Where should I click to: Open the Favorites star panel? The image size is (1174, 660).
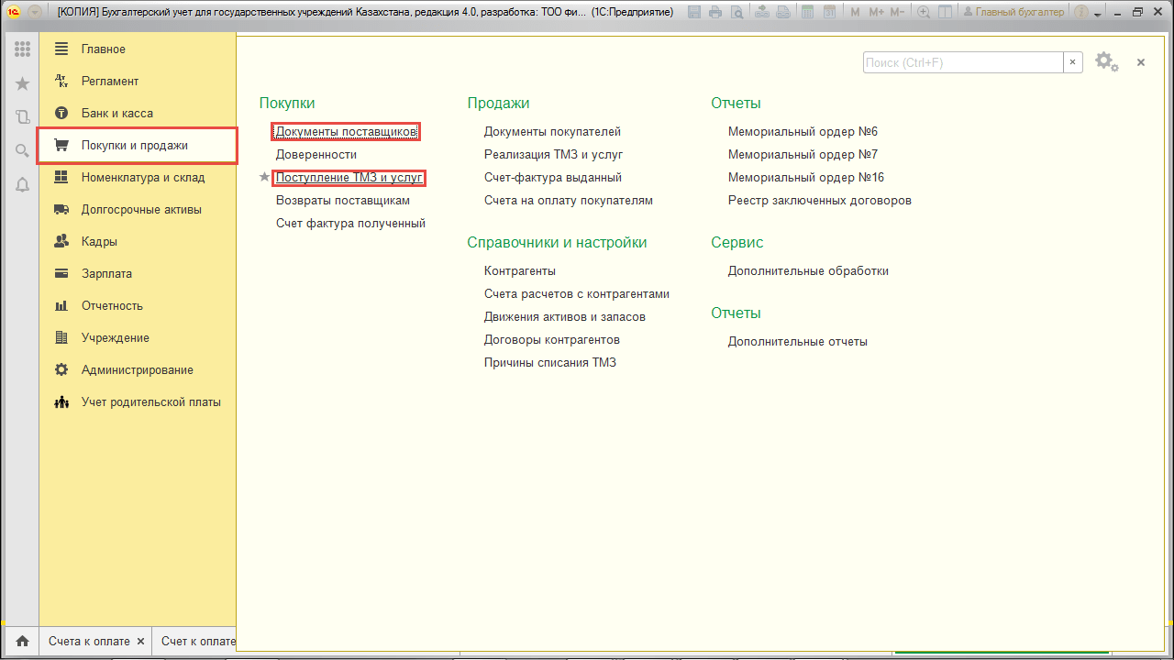(20, 82)
